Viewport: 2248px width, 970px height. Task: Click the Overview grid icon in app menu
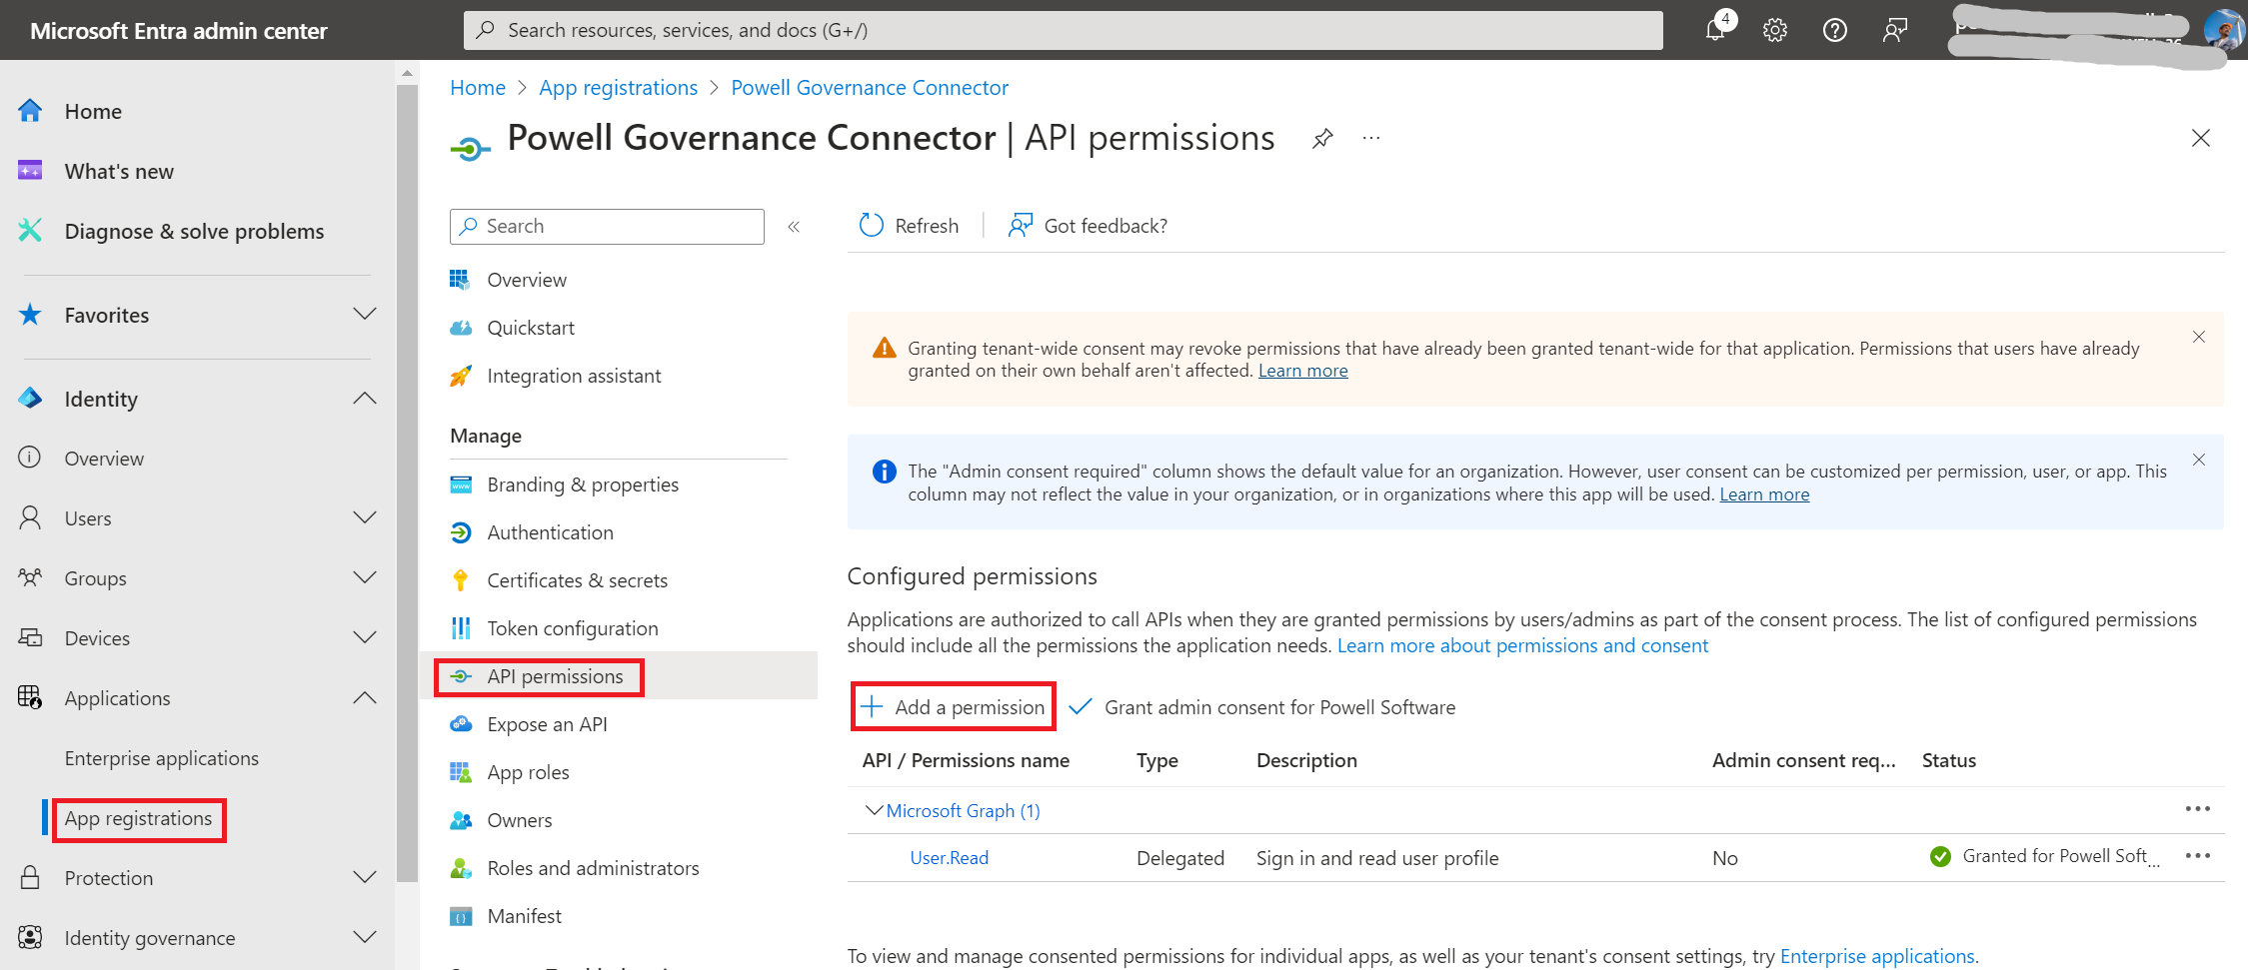pos(460,280)
